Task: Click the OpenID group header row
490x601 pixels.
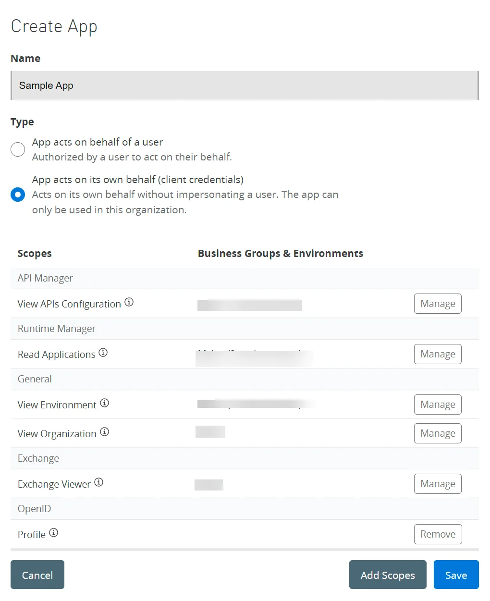Action: point(245,509)
